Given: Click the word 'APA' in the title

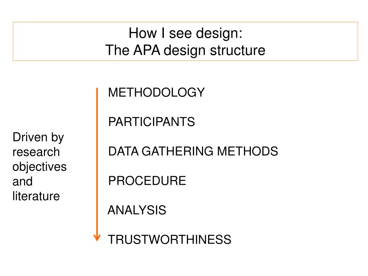Looking at the screenshot, I should [x=147, y=50].
